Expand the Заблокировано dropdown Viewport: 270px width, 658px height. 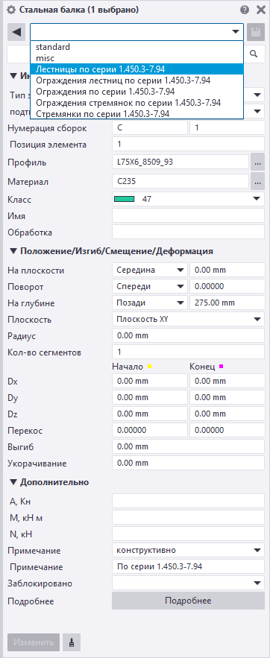coord(188,583)
